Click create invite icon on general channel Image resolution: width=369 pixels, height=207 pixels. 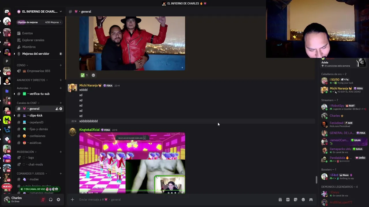coord(57,109)
